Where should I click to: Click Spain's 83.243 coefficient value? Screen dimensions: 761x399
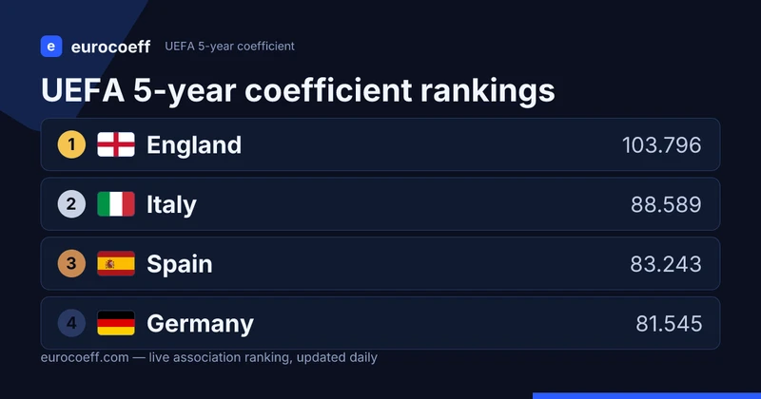[666, 264]
